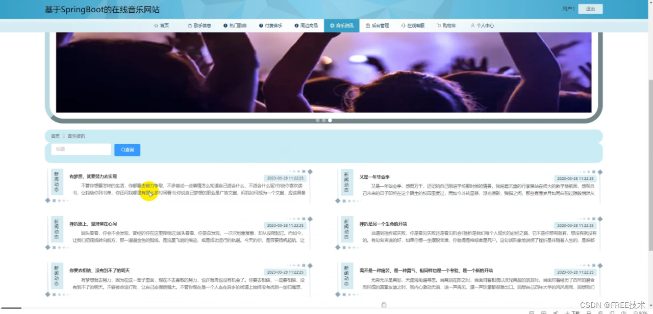This screenshot has height=314, width=653.
Task: Open news article 有梦想，就要努力去实现
Action: pyautogui.click(x=93, y=176)
